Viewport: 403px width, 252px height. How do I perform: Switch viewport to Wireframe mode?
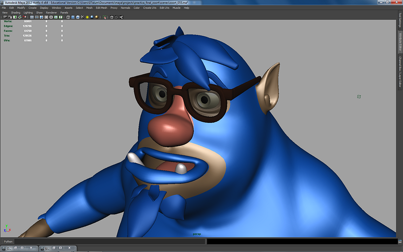click(x=68, y=17)
